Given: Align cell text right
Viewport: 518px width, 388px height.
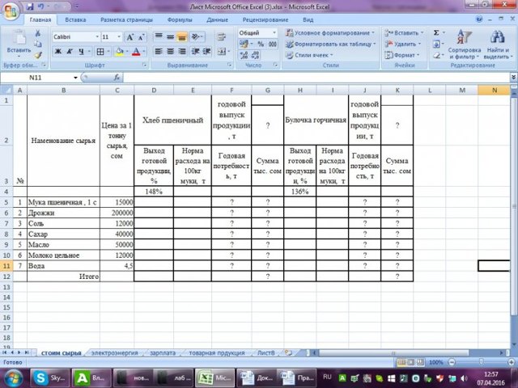Looking at the screenshot, I should click(181, 52).
